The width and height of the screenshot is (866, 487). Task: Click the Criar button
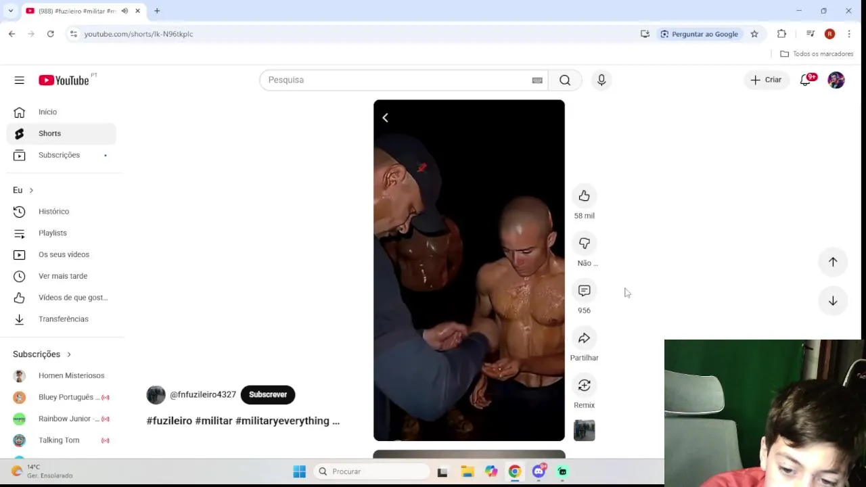(766, 80)
